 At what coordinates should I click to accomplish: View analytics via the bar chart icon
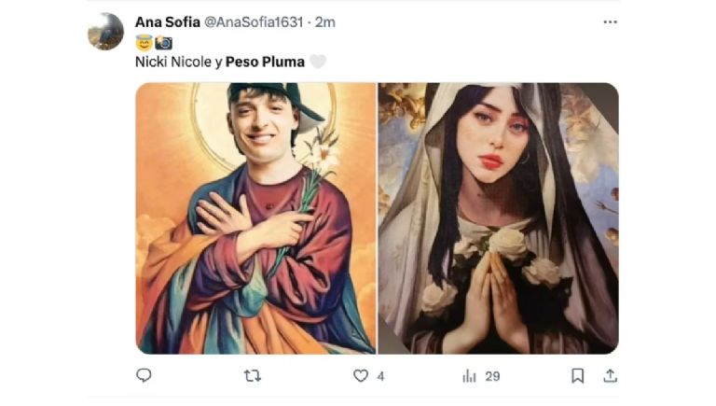pos(469,376)
